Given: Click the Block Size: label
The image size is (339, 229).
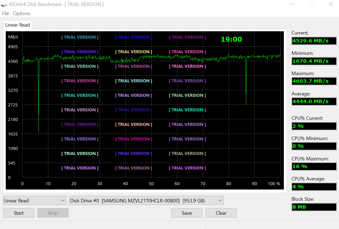Looking at the screenshot, I should point(302,199).
